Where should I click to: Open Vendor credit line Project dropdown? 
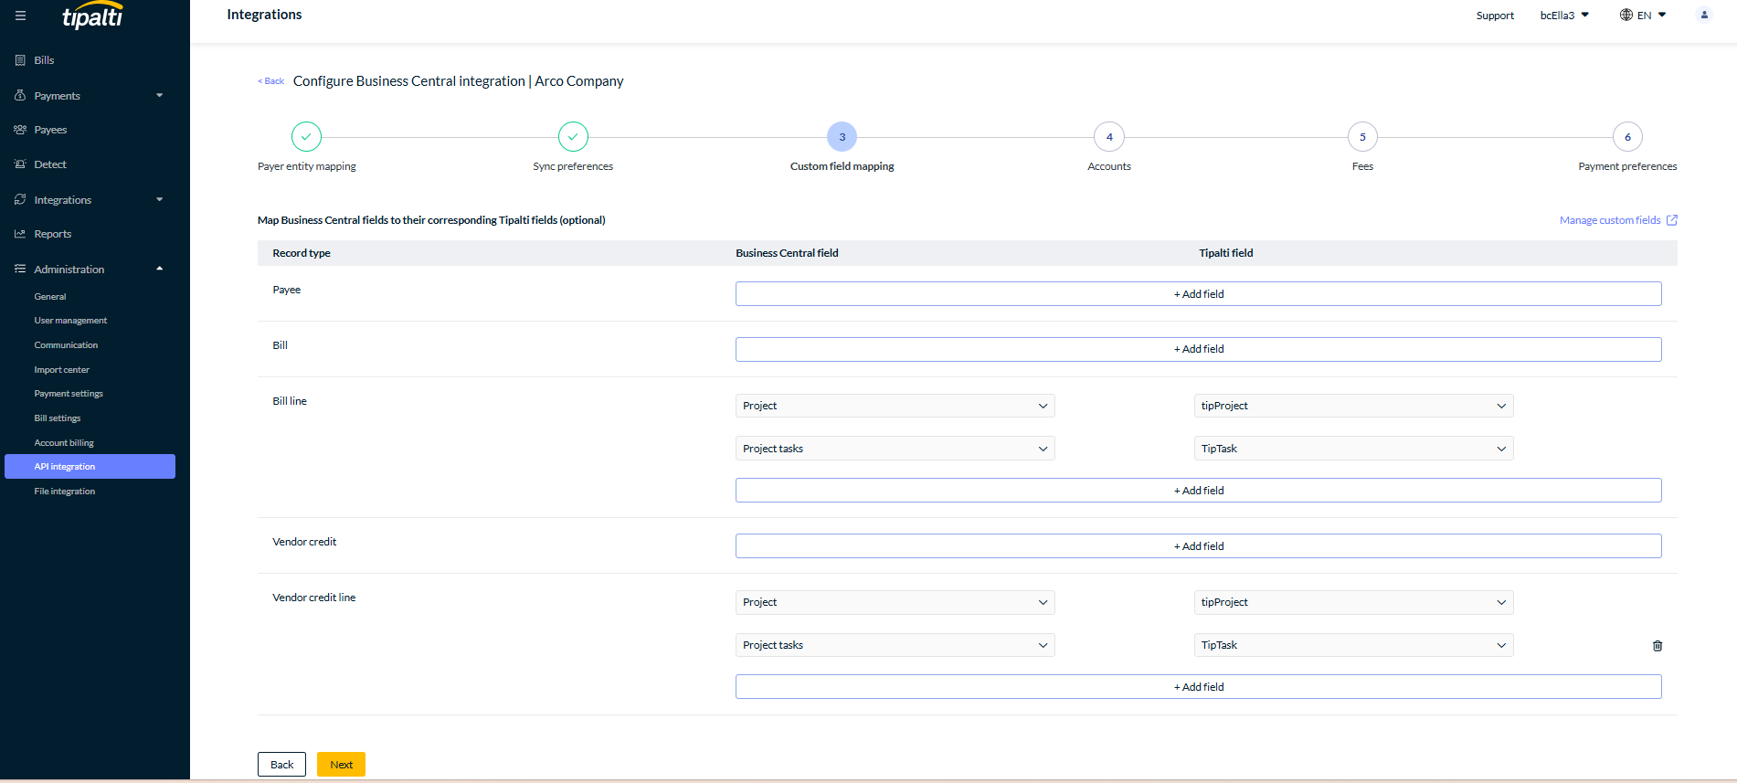point(895,602)
